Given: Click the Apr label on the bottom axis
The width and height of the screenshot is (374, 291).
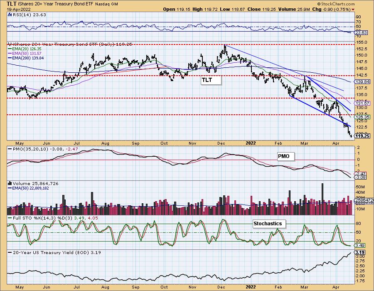Looking at the screenshot, I should coord(336,287).
